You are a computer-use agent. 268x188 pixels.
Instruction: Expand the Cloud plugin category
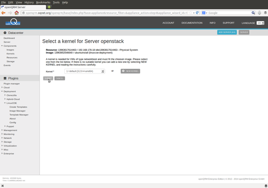click(2, 88)
